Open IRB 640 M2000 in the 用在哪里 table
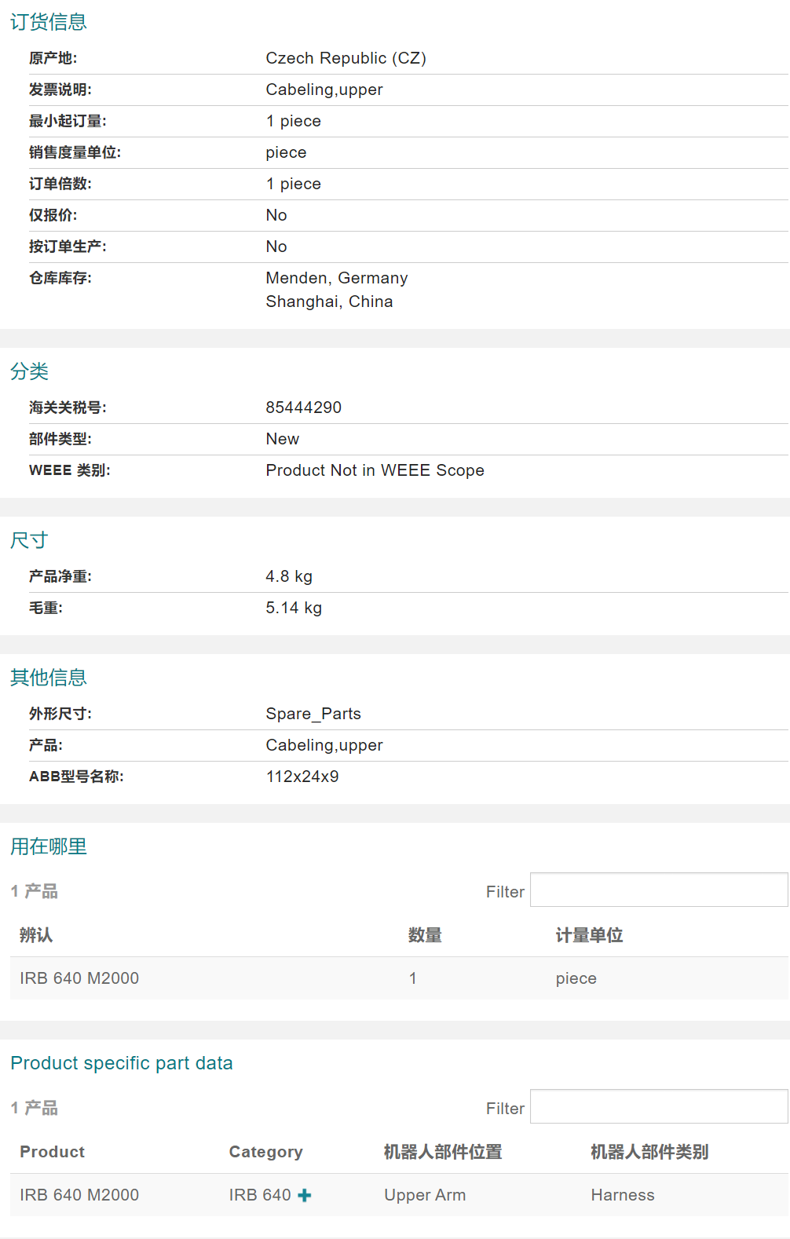Viewport: 790px width, 1239px height. pos(79,978)
